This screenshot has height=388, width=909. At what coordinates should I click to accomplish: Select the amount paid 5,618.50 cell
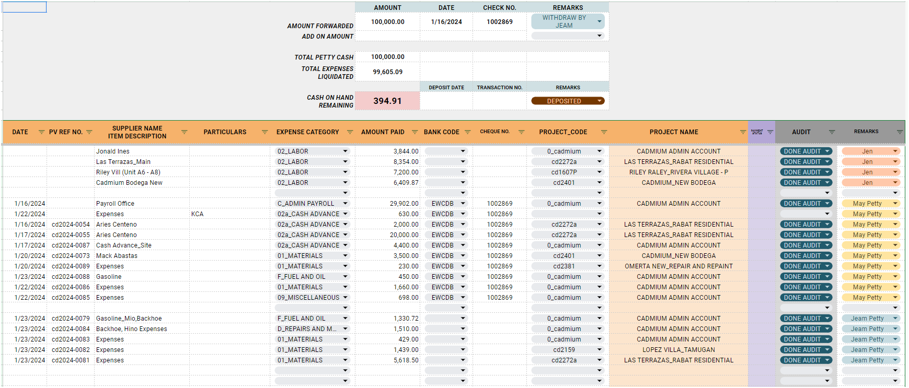[387, 360]
